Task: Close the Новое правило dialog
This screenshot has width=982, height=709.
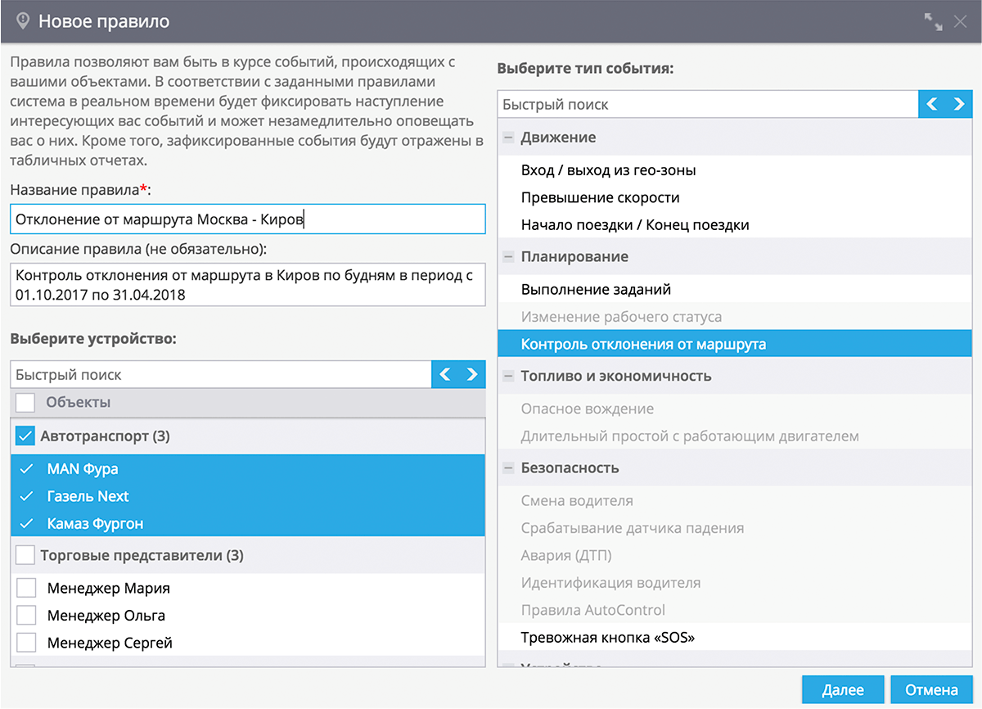Action: (x=961, y=22)
